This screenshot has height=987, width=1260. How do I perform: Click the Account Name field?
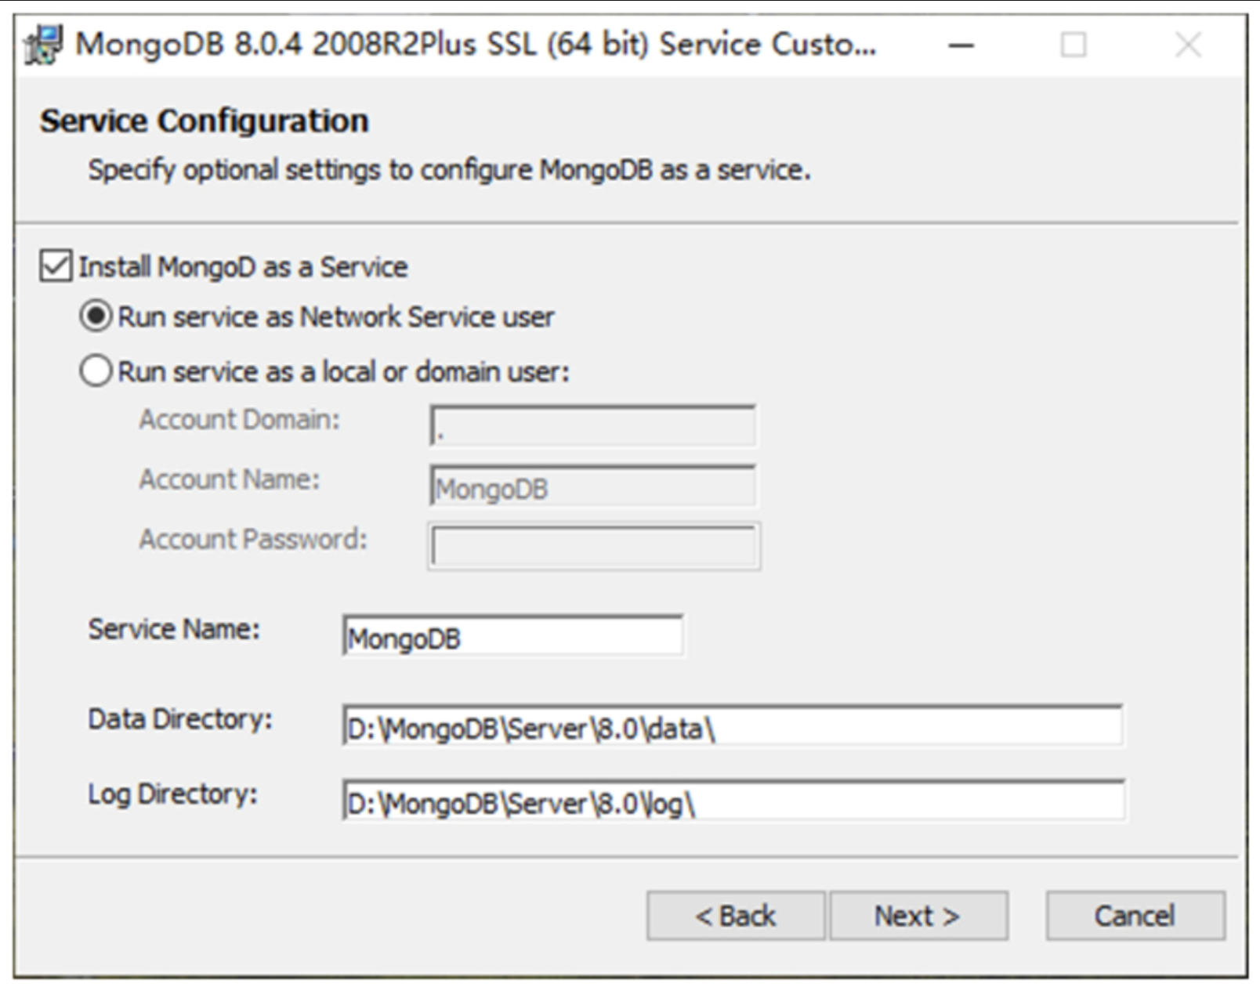(593, 486)
